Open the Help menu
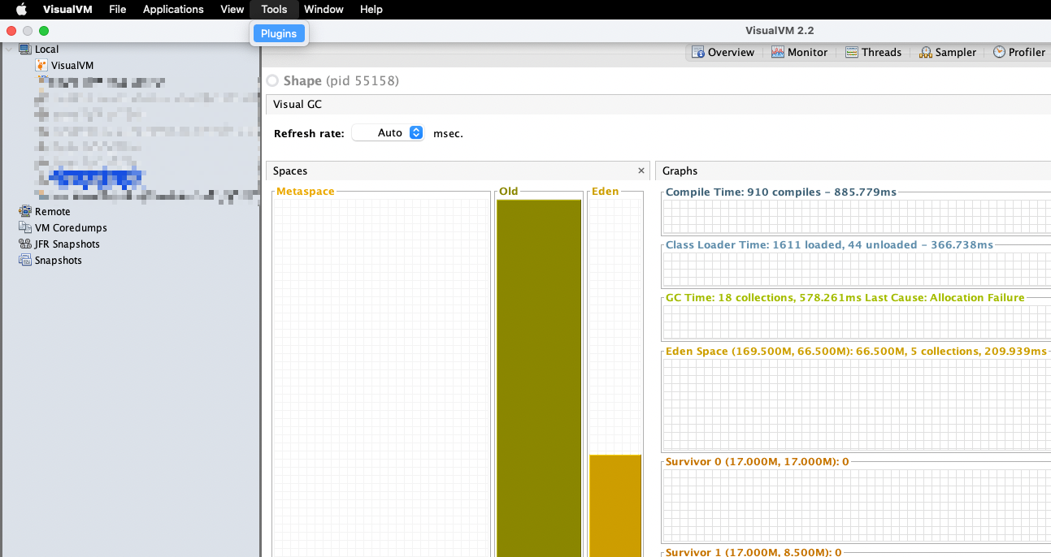The width and height of the screenshot is (1051, 557). click(x=371, y=9)
